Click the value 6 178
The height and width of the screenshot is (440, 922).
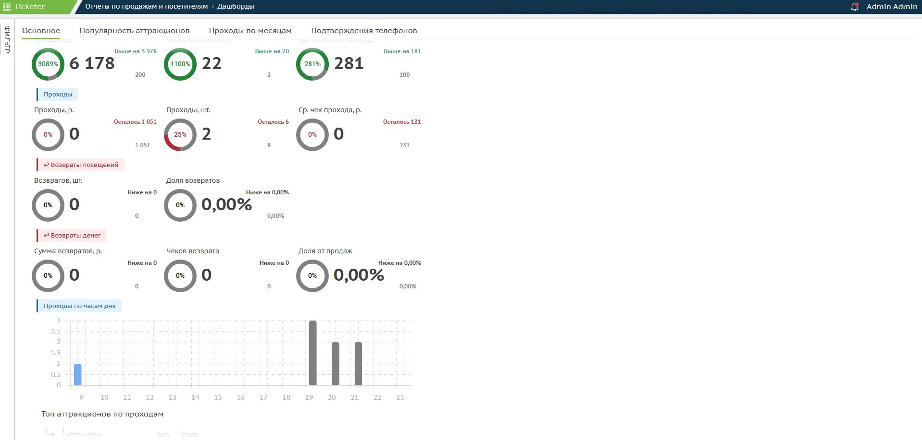click(x=92, y=63)
